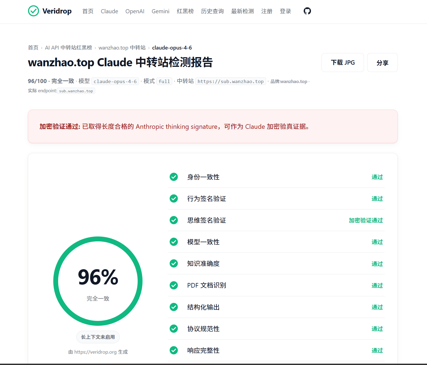Open the Gemini navigation item

coord(161,11)
